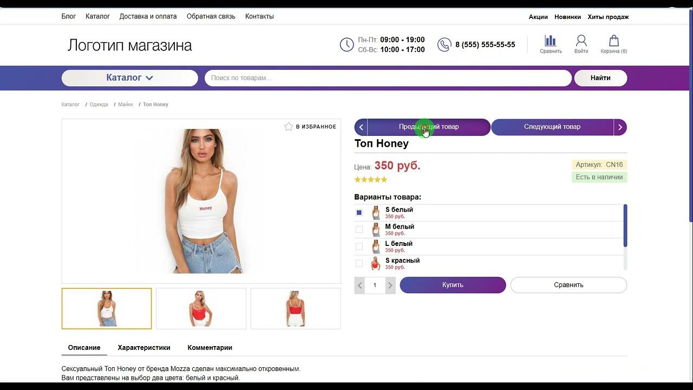Click the phone handset icon
Image resolution: width=693 pixels, height=390 pixels.
point(444,44)
